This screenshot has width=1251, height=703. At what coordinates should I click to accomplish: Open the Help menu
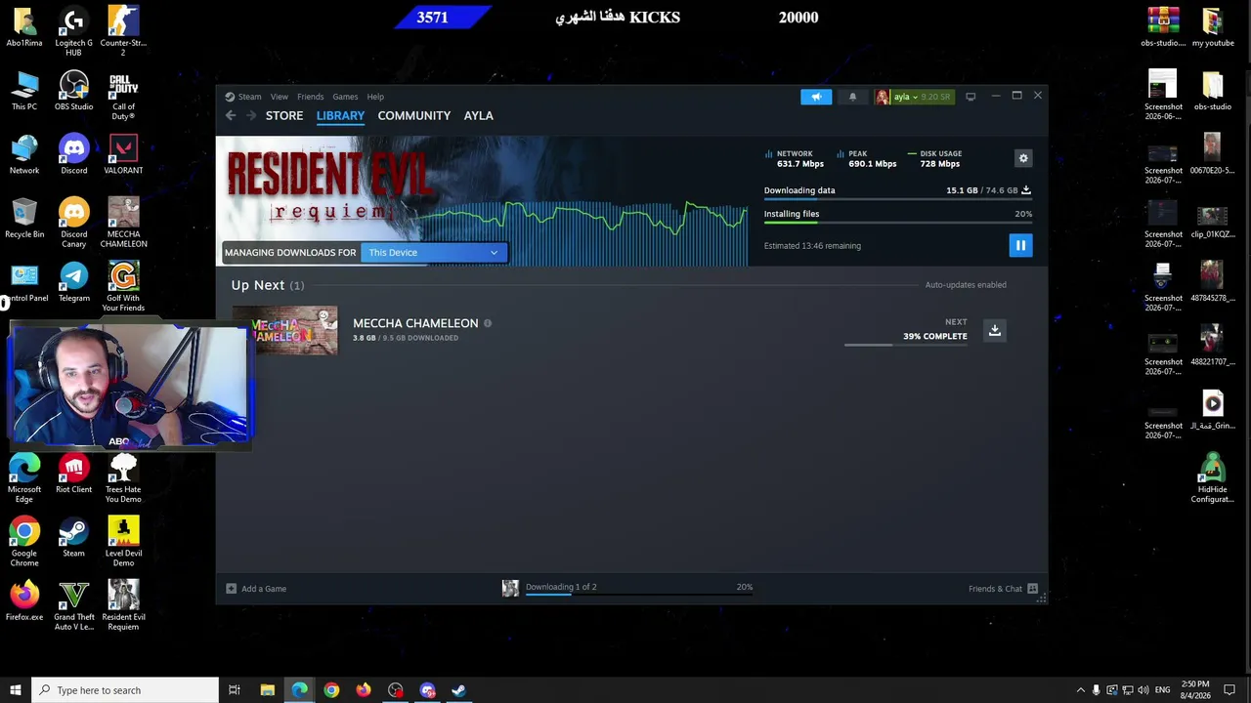point(375,97)
